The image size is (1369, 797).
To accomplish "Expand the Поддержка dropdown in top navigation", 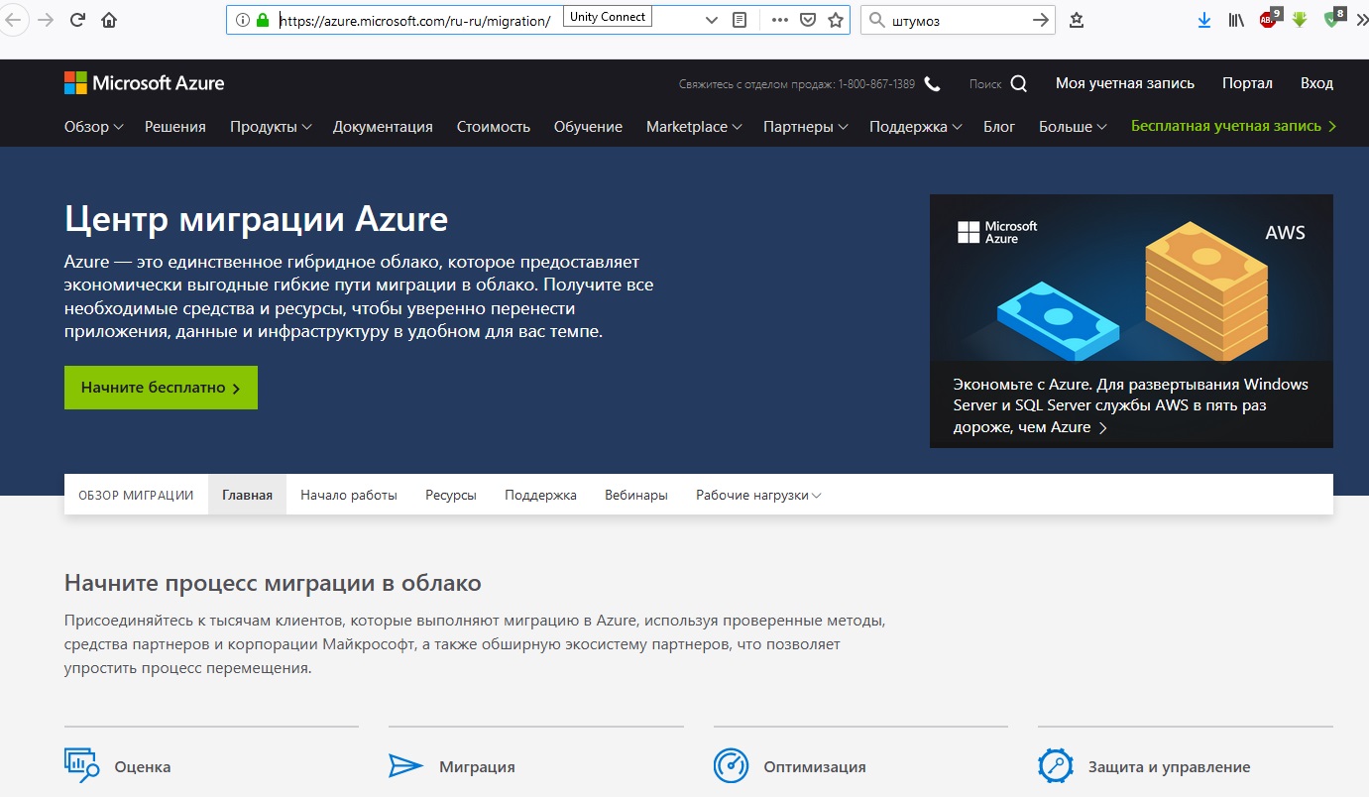I will coord(915,127).
